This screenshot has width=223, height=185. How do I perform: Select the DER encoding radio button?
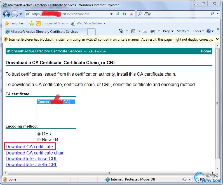[39, 134]
